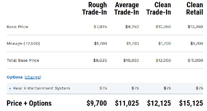Click the Average Trade-In column header

pyautogui.click(x=127, y=8)
